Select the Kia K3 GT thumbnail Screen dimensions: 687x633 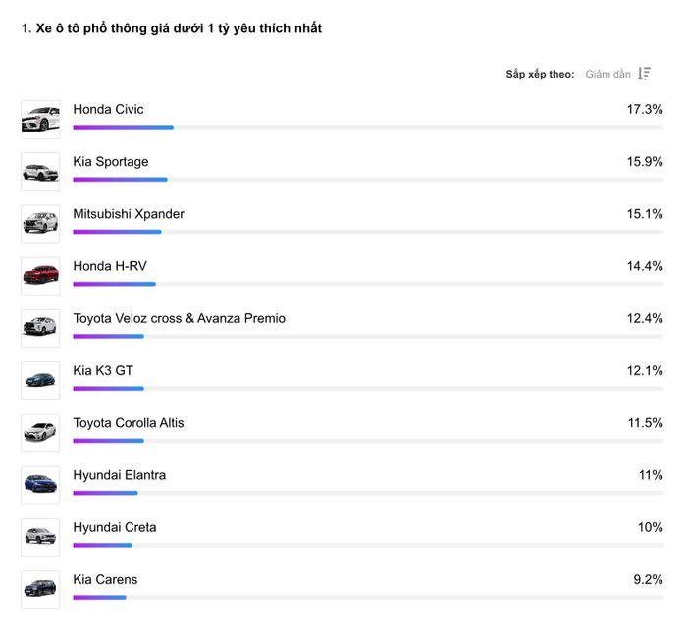[x=40, y=381]
